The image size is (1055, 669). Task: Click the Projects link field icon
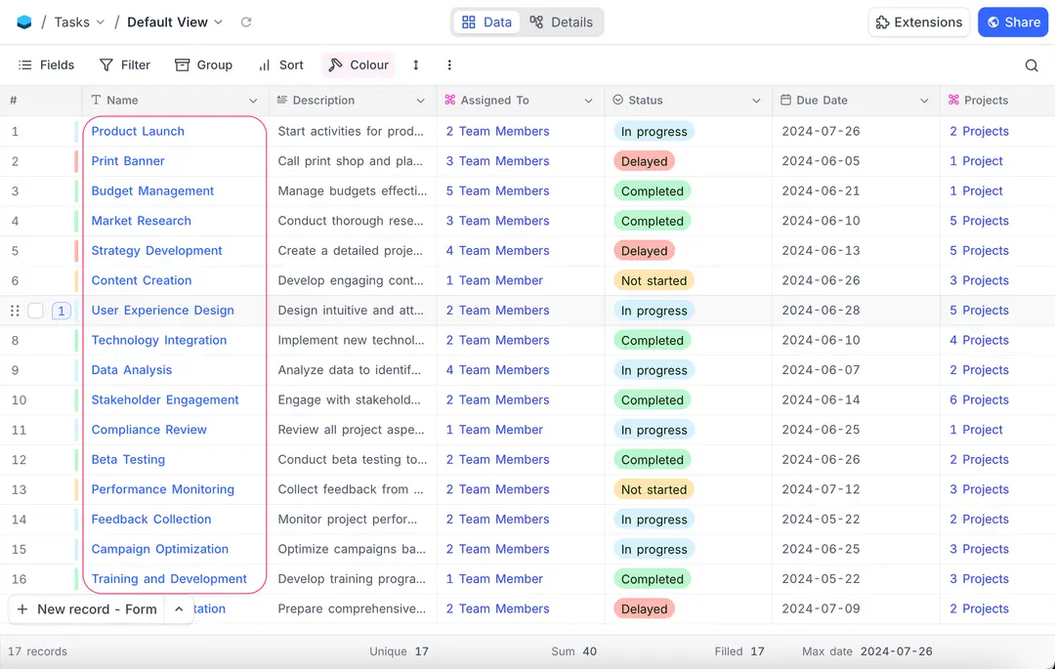[953, 101]
